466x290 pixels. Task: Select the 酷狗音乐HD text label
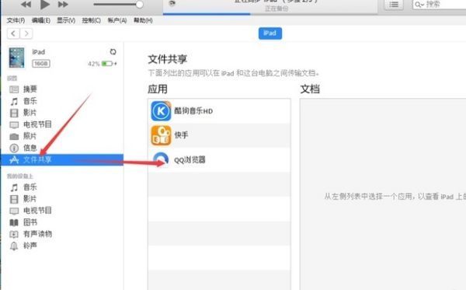point(193,111)
